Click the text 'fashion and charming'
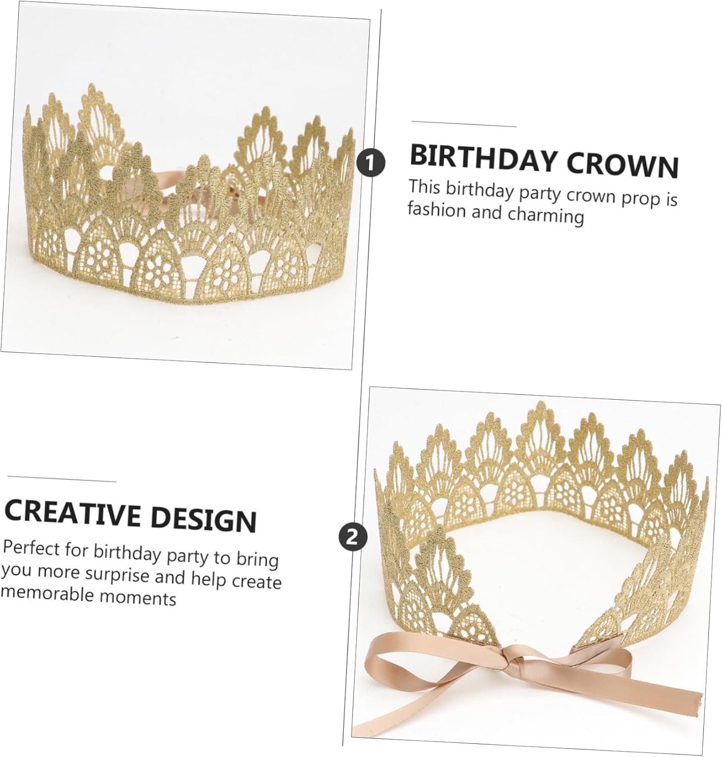This screenshot has height=757, width=722. (x=496, y=212)
